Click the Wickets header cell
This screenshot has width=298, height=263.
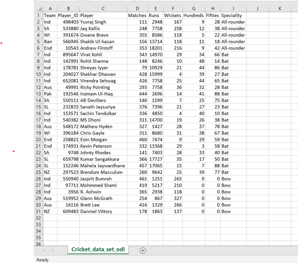173,15
